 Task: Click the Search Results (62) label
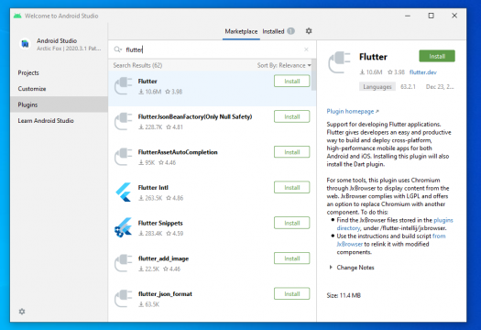point(137,65)
